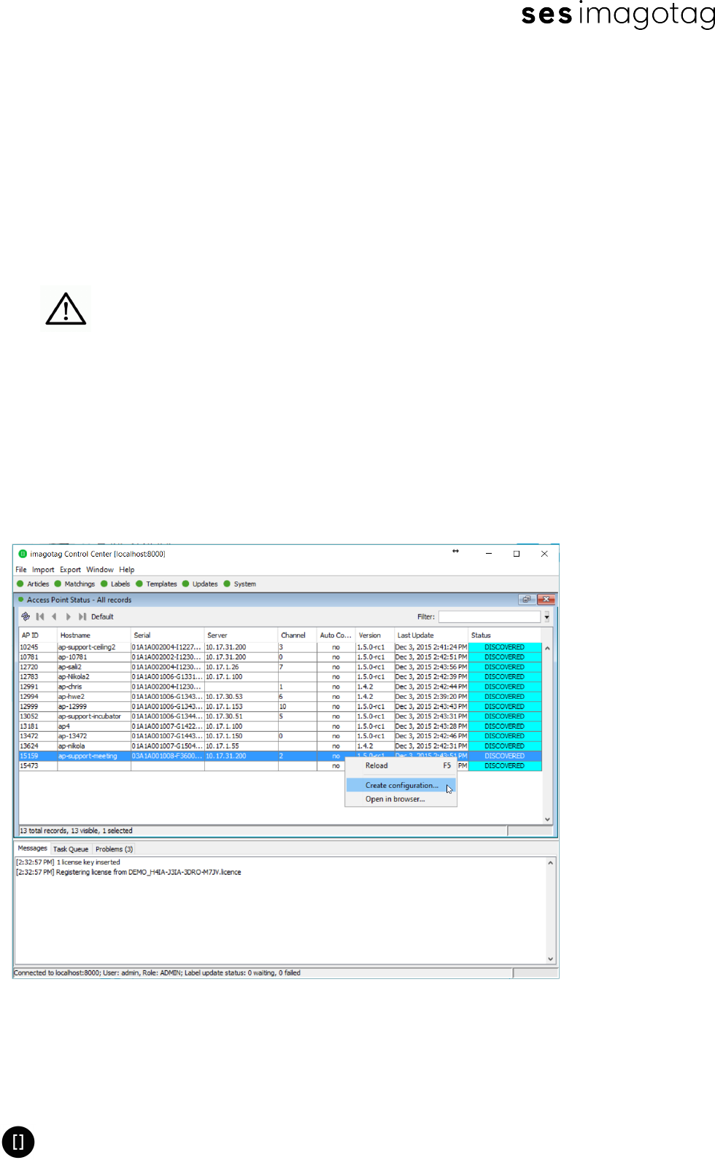The width and height of the screenshot is (715, 1160).
Task: Open the Export menu
Action: click(71, 570)
